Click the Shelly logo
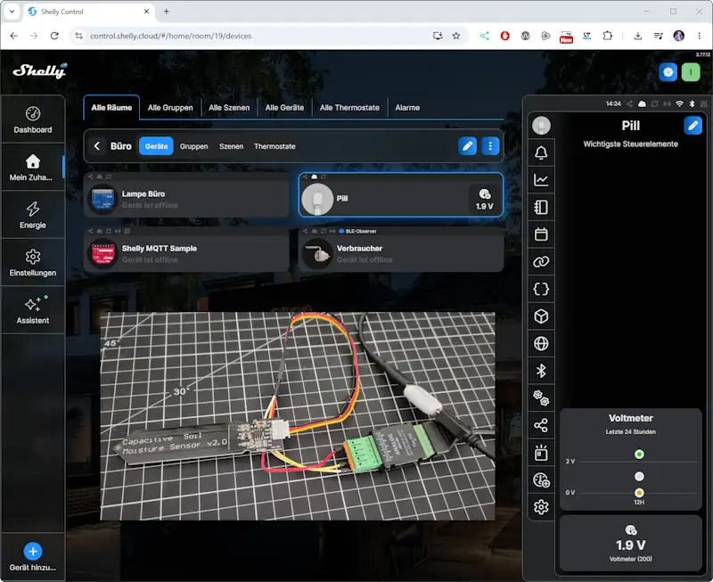The image size is (713, 582). [x=40, y=71]
